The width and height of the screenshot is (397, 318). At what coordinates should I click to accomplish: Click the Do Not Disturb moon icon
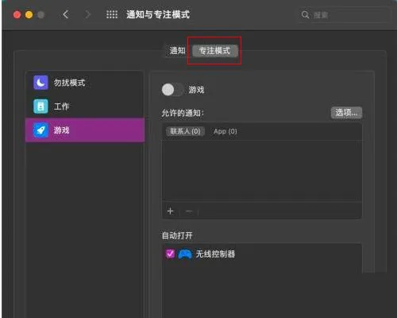pyautogui.click(x=40, y=83)
